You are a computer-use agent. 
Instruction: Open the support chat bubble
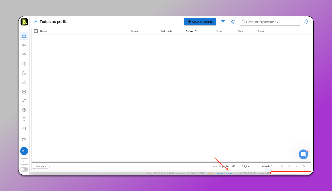303,154
